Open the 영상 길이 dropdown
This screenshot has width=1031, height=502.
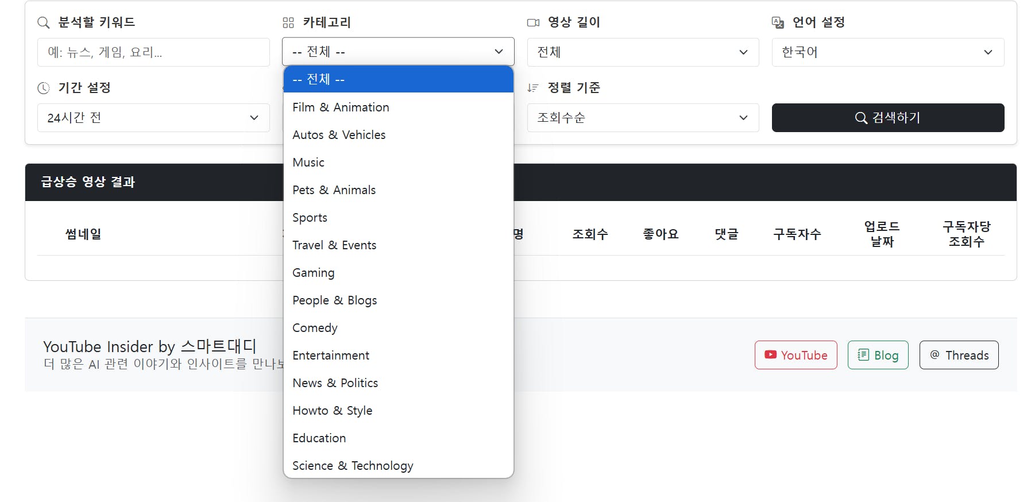[643, 52]
